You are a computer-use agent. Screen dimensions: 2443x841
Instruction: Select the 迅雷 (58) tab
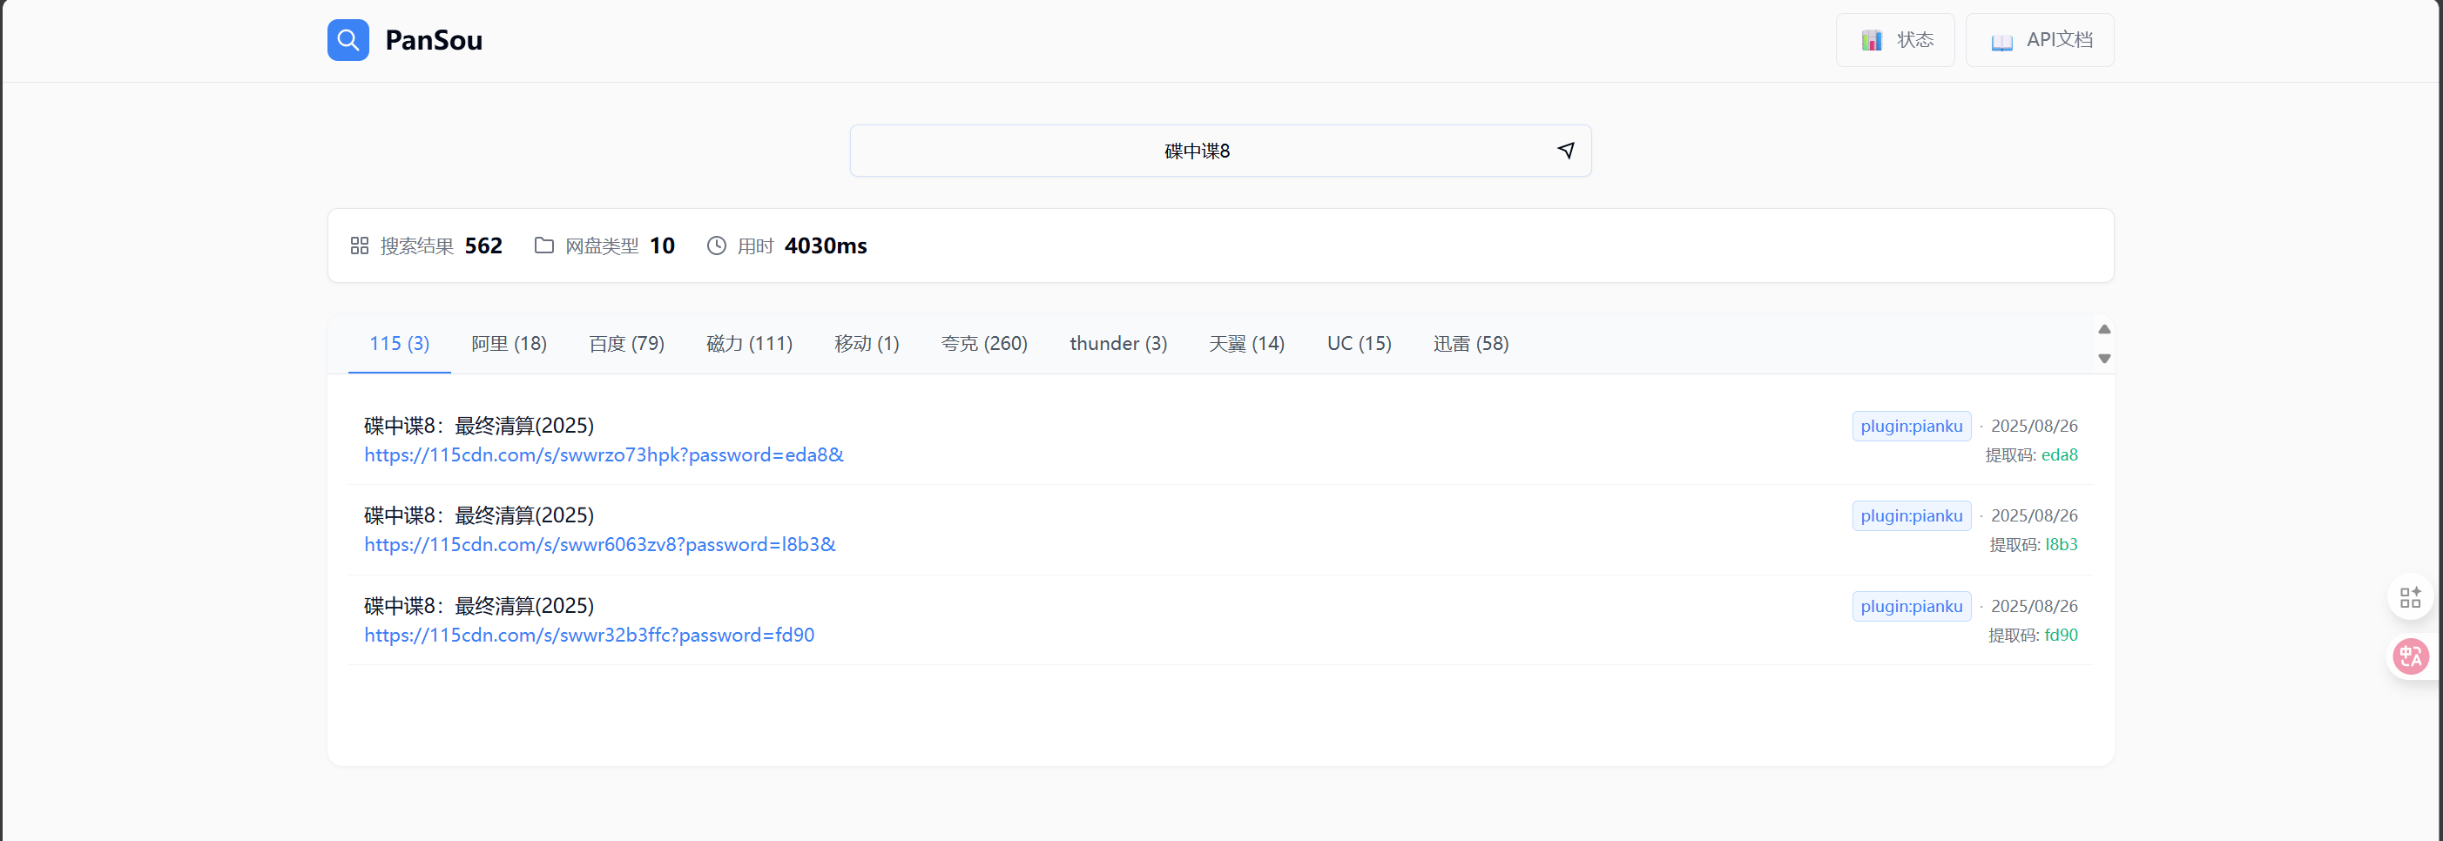pos(1470,343)
